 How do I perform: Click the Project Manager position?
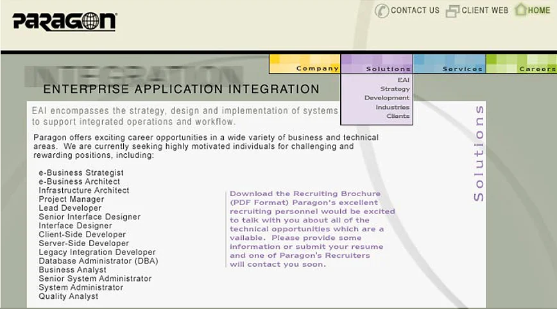[71, 199]
